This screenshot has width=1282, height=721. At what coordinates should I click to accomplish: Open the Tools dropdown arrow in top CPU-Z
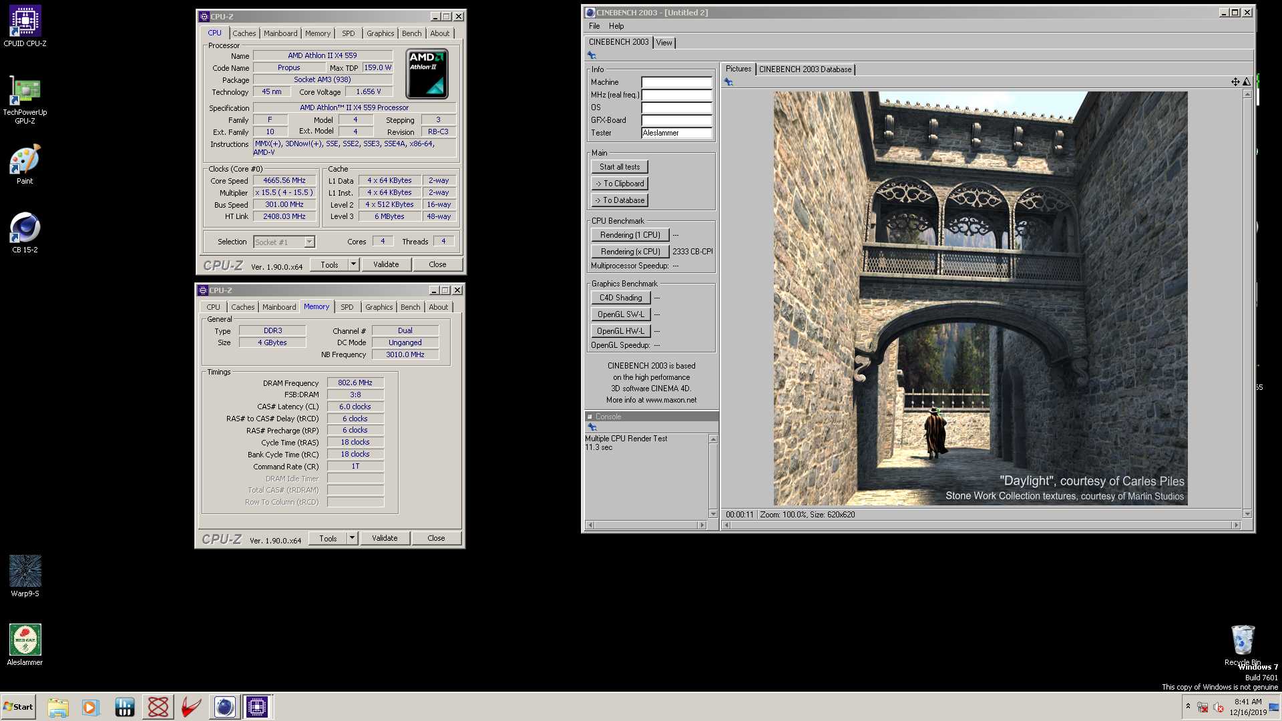pos(354,264)
